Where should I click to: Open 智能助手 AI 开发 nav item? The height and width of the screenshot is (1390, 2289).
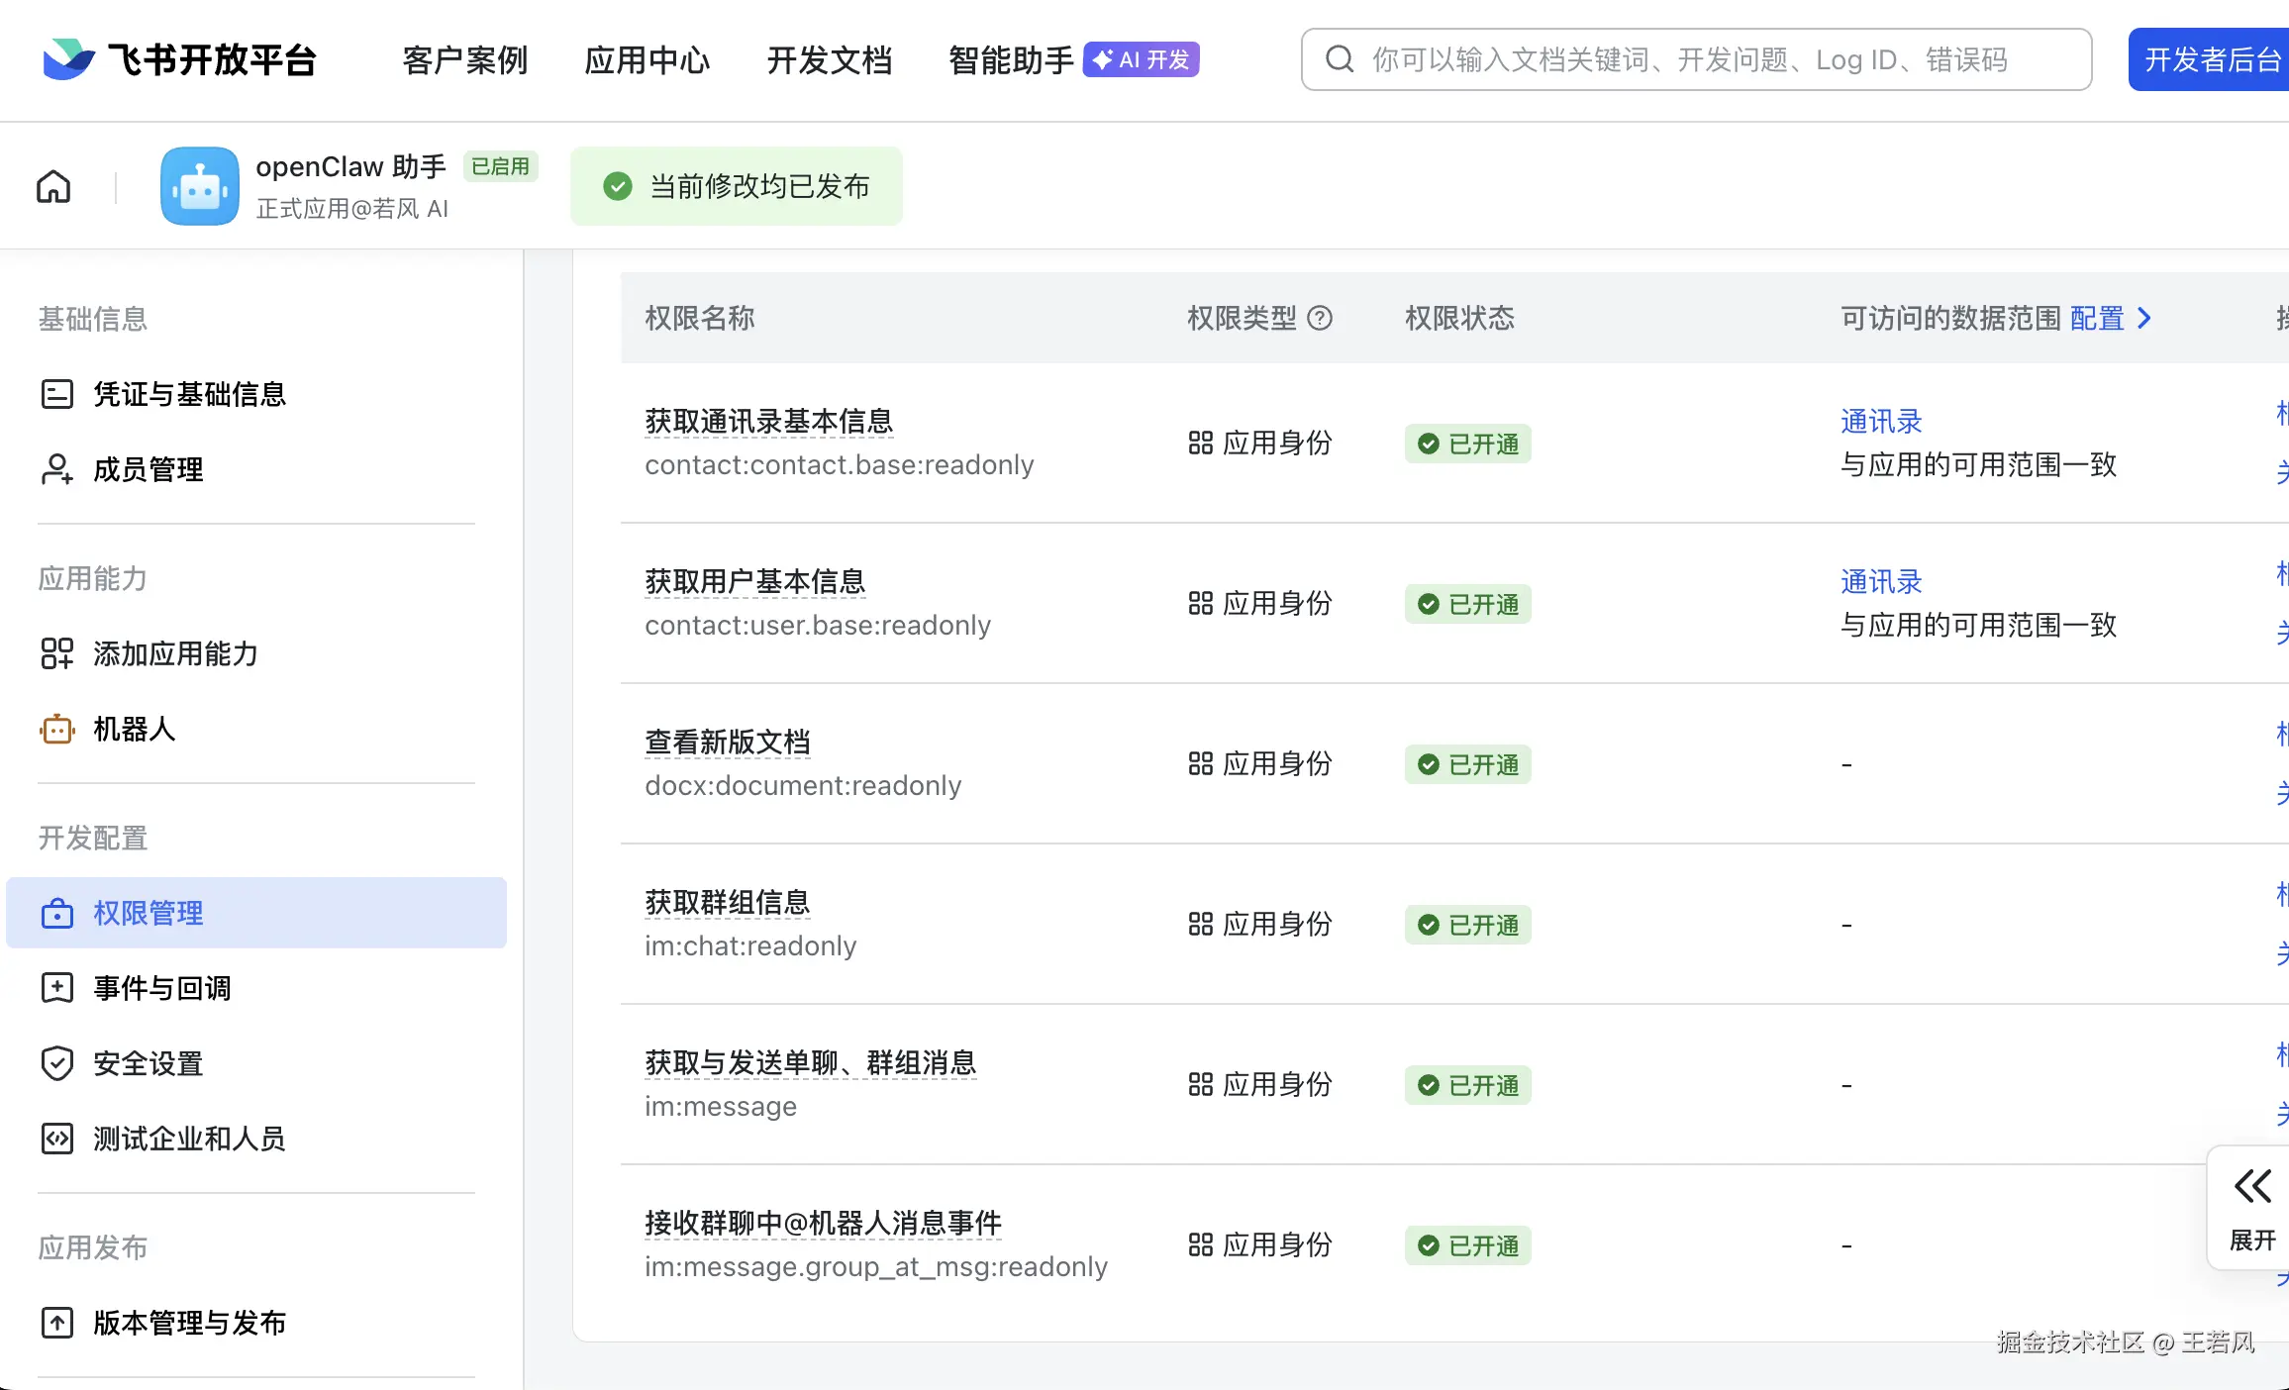1072,59
